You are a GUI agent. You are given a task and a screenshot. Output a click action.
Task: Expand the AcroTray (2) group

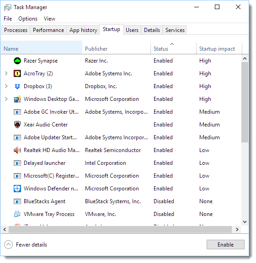(6, 74)
